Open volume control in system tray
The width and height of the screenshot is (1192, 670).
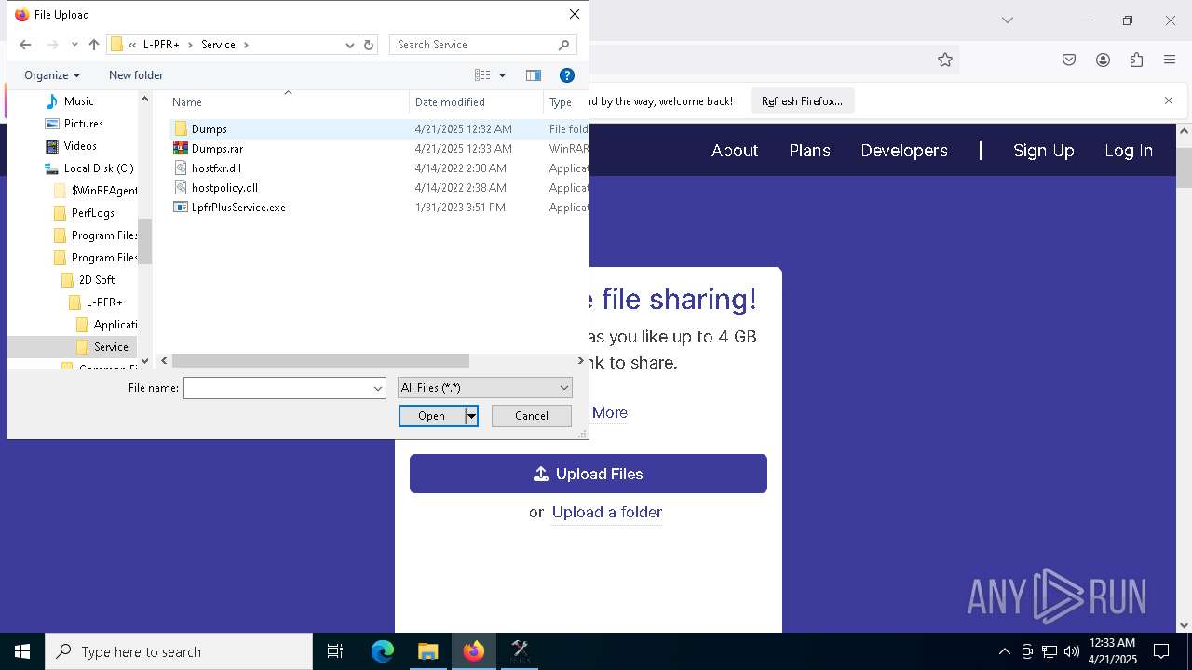(x=1072, y=651)
